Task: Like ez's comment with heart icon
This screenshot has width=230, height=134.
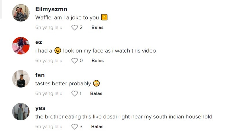Action: click(x=75, y=61)
